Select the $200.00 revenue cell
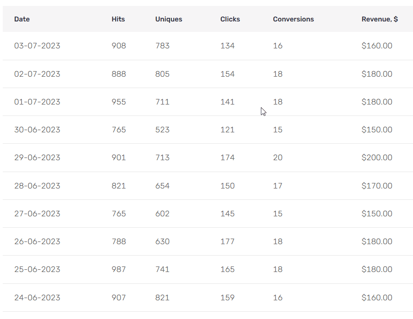The image size is (413, 319). tap(376, 157)
